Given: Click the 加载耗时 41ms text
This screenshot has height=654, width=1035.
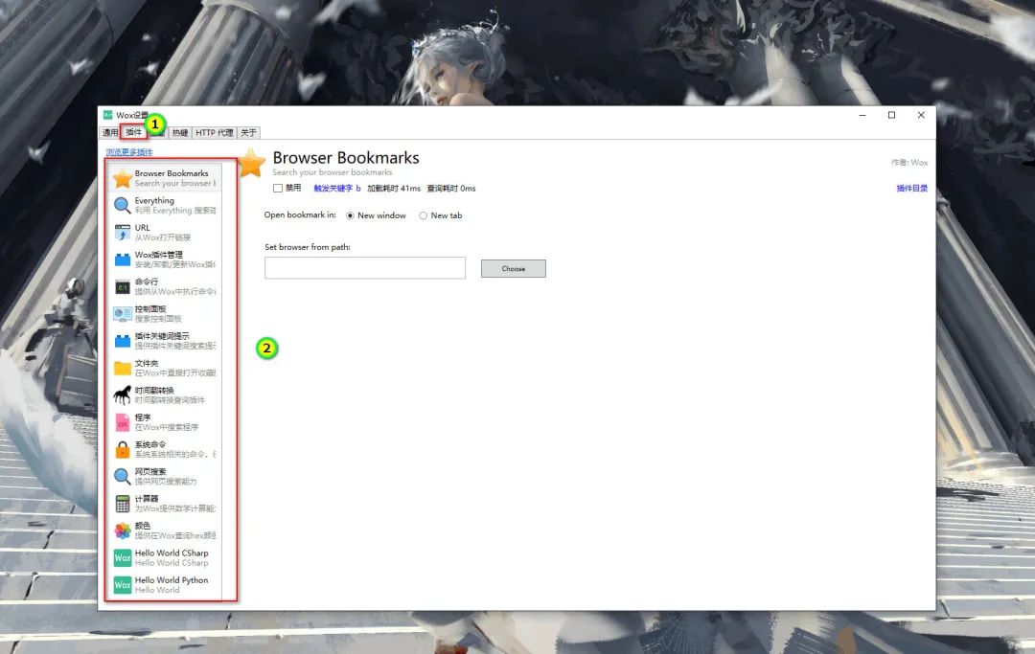Looking at the screenshot, I should [x=394, y=188].
